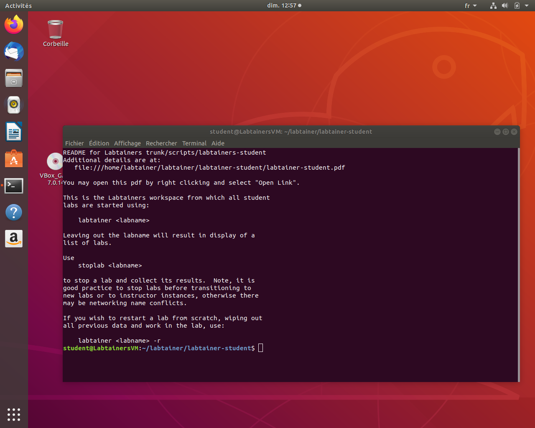The height and width of the screenshot is (428, 535).
Task: Launch LibreOffice Writer from dock
Action: pyautogui.click(x=14, y=132)
